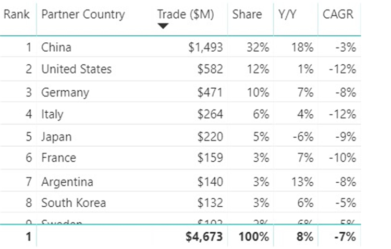Sort by Partner Country column header
Image resolution: width=391 pixels, height=249 pixels.
(83, 15)
